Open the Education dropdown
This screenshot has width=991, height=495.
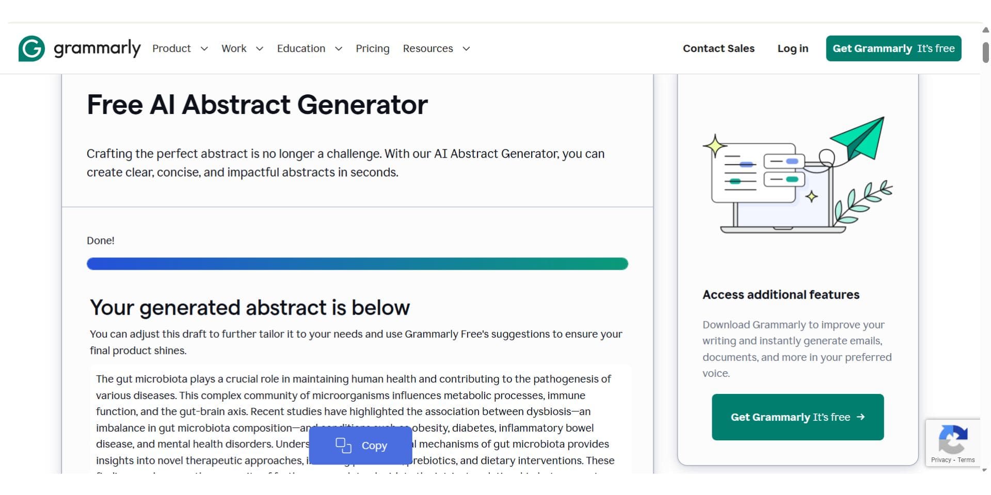pos(309,48)
